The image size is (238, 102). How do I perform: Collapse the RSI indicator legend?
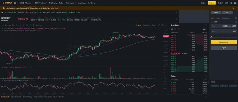[x=3, y=80]
